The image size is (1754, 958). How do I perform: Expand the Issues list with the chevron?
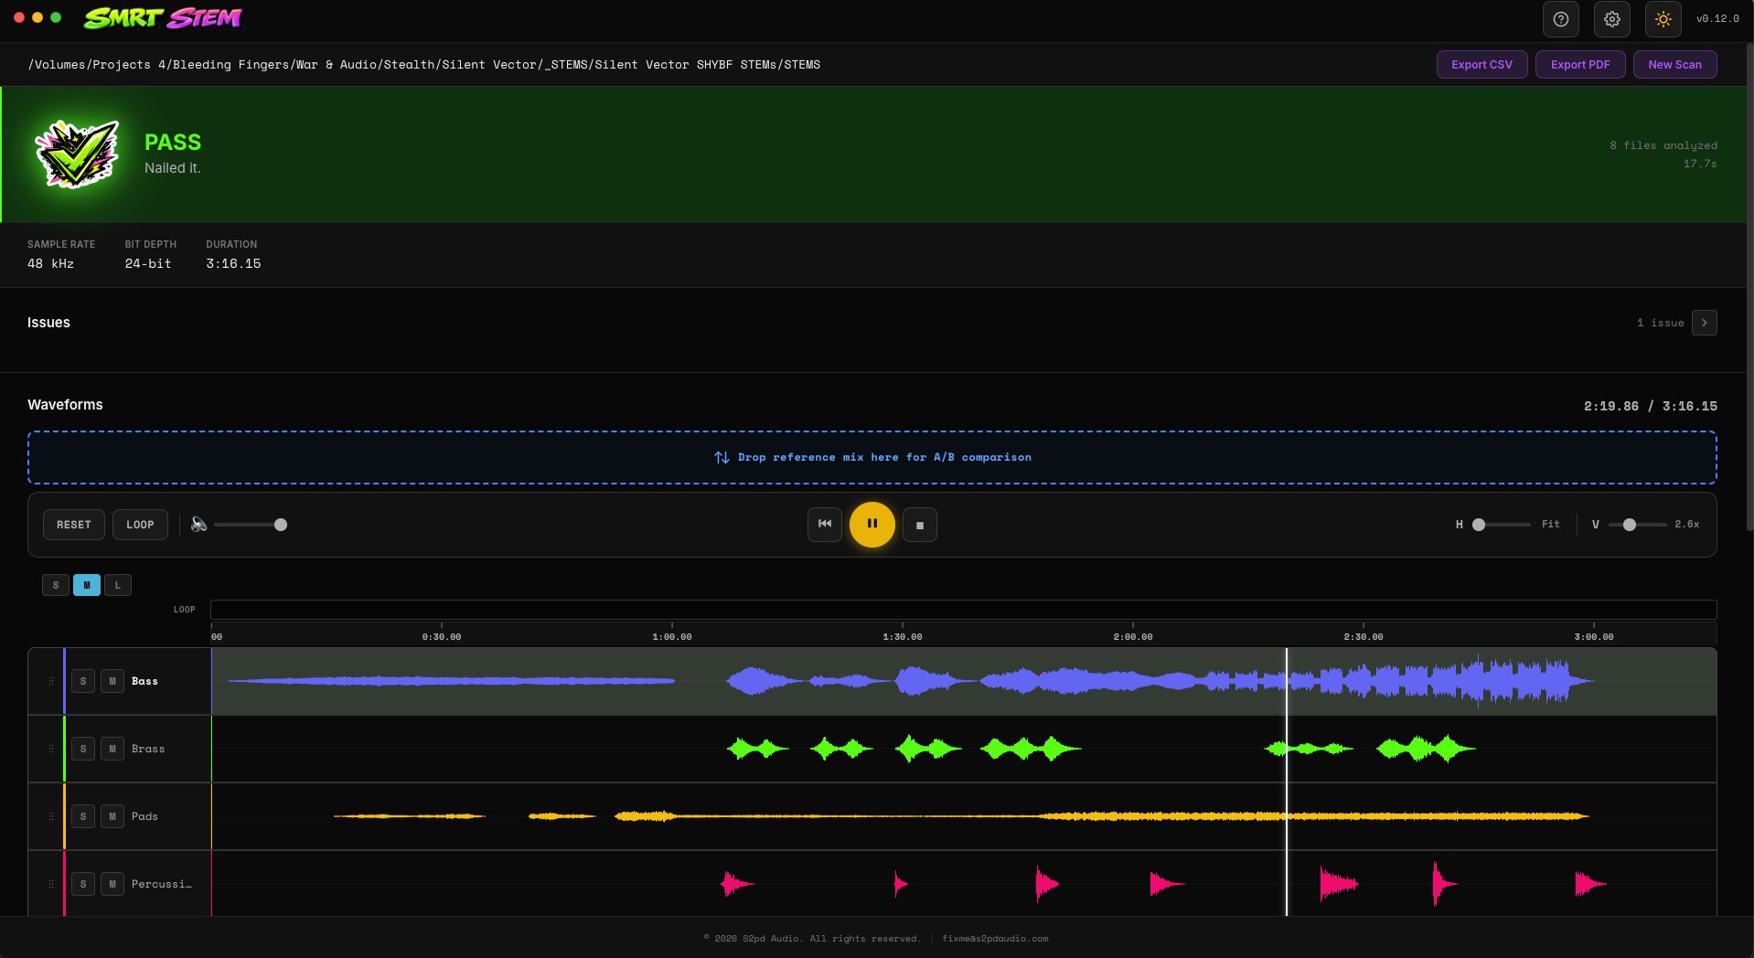1704,323
